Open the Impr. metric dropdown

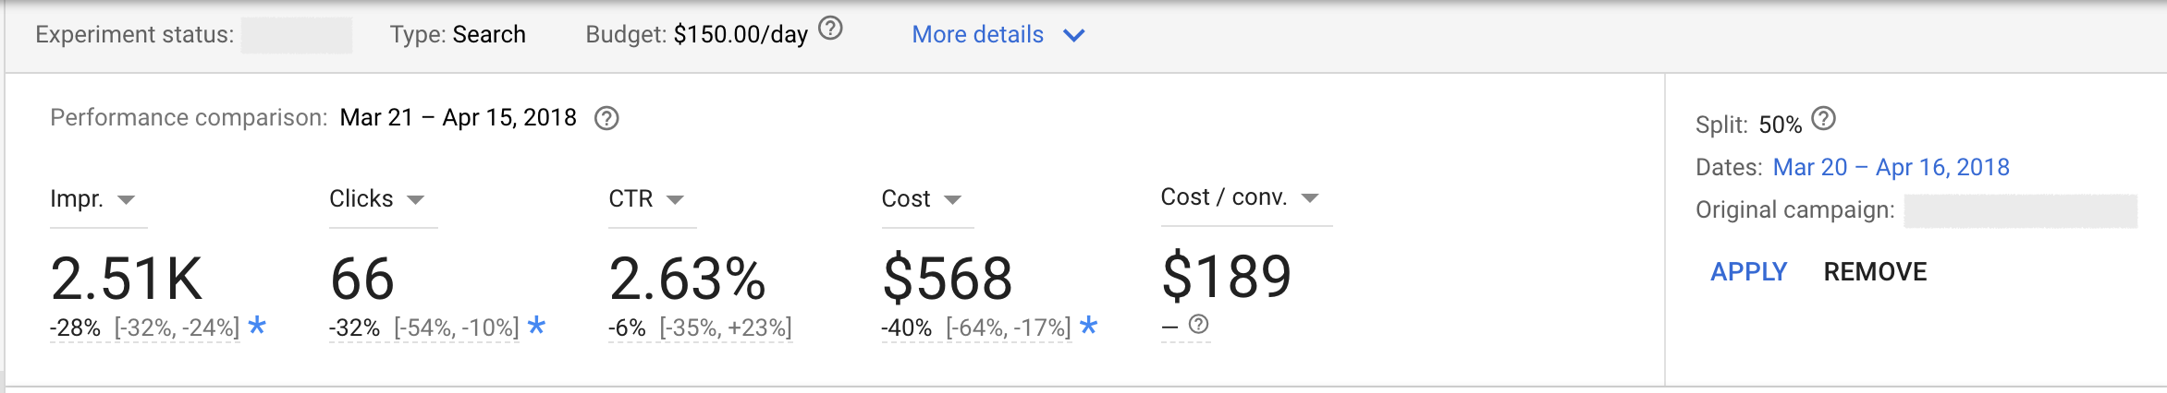coord(127,200)
